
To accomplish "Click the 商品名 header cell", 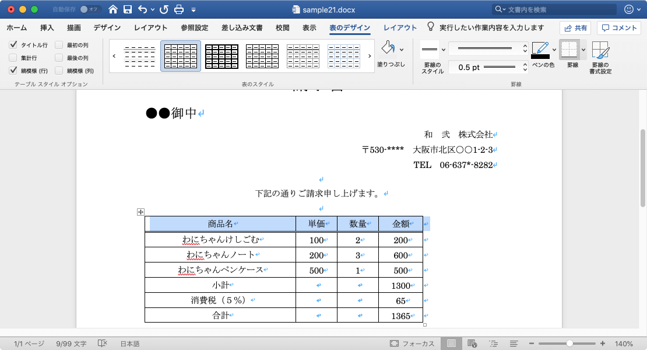I will (x=220, y=223).
